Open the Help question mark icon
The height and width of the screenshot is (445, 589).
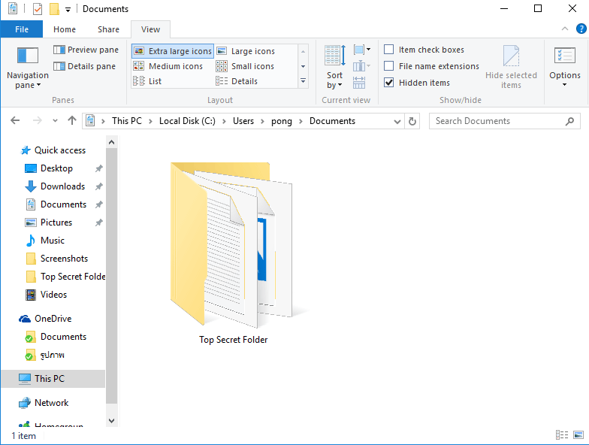point(581,29)
